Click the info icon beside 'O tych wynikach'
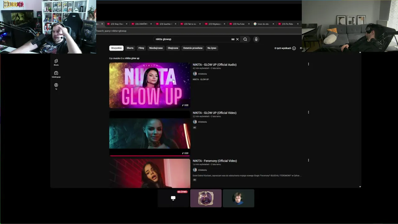Screen dimensions: 398x224 click(294, 48)
